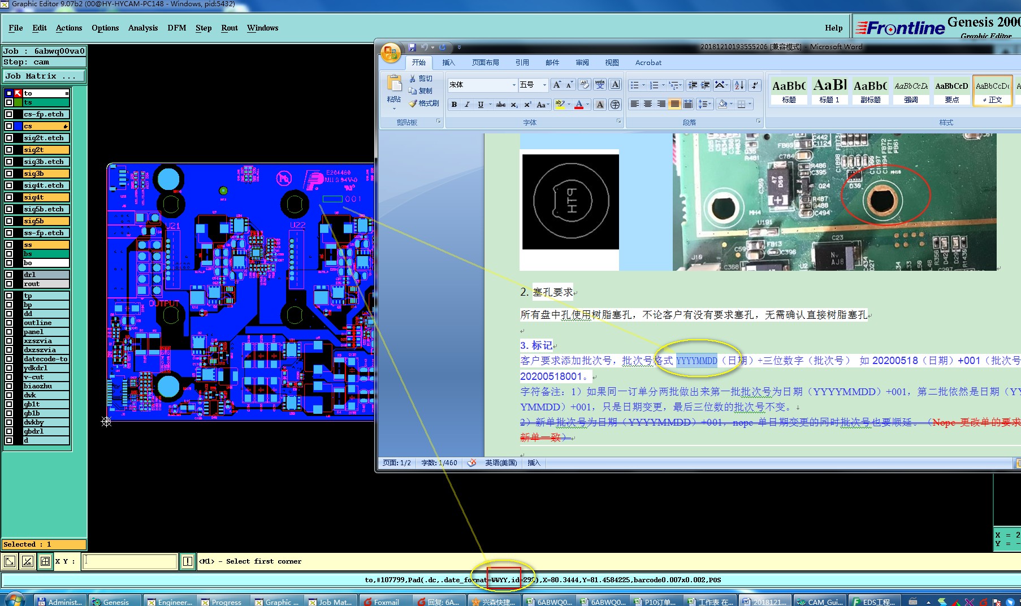Click the Word Office button

(391, 53)
